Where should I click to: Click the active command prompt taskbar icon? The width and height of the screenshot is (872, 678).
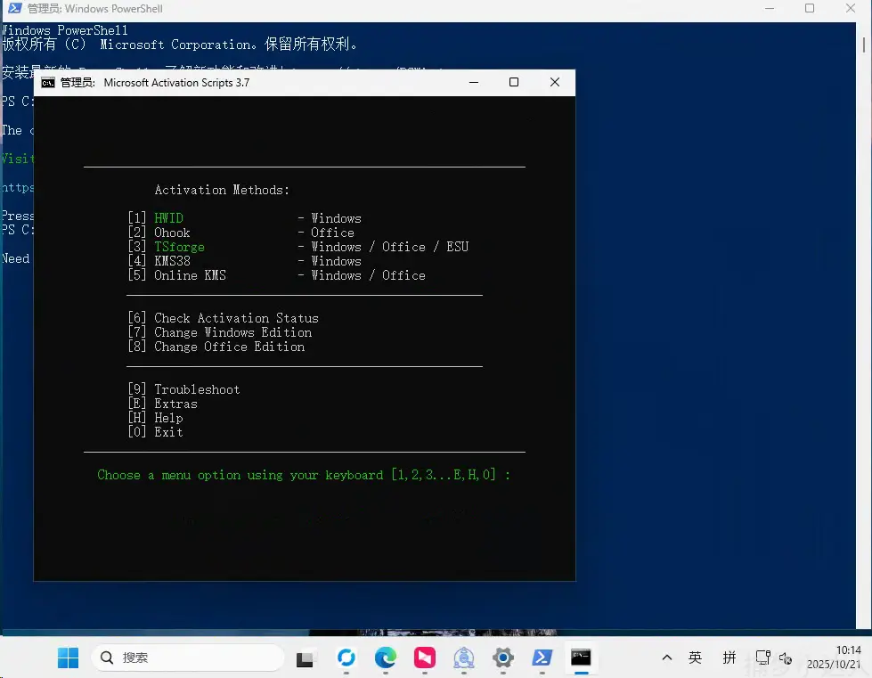click(x=582, y=658)
